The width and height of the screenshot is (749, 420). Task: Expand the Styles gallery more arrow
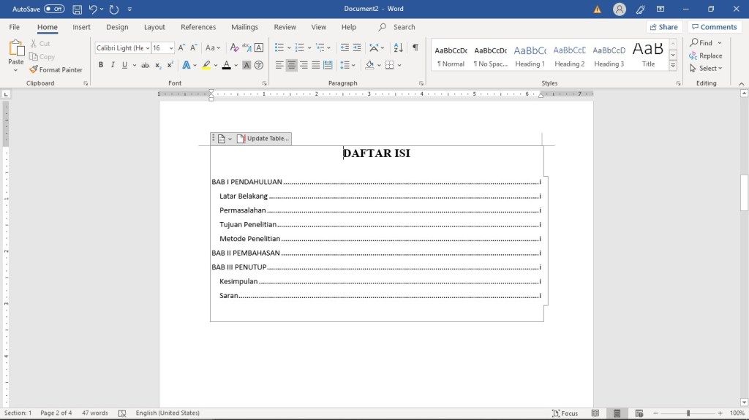673,66
